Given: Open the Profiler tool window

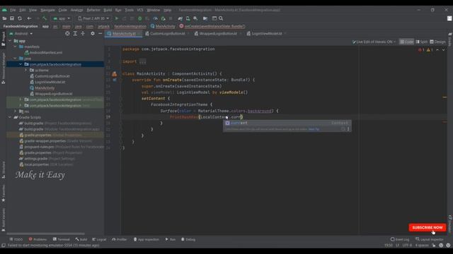Looking at the screenshot, I should pyautogui.click(x=120, y=240).
